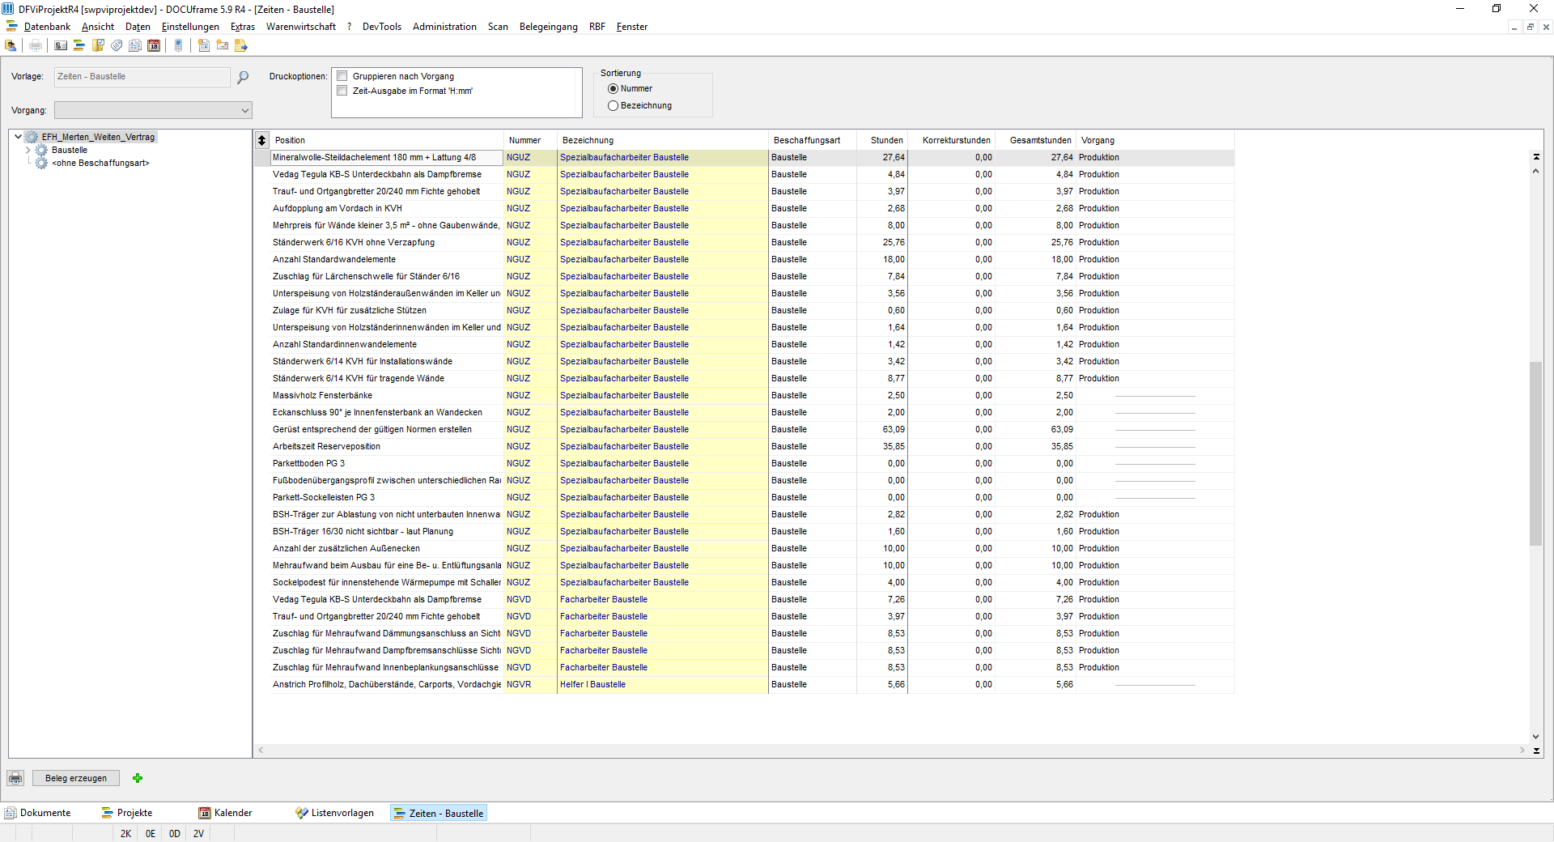
Task: Click magnifier icon next to Vorlage field
Action: pyautogui.click(x=243, y=77)
